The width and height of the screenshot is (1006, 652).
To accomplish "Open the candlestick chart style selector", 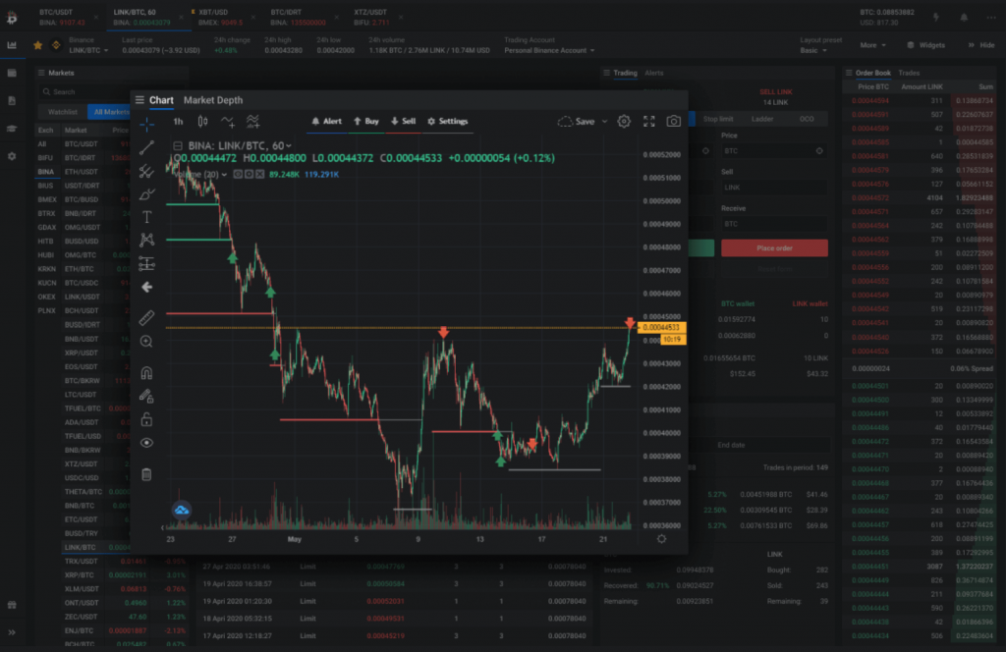I will pyautogui.click(x=202, y=121).
